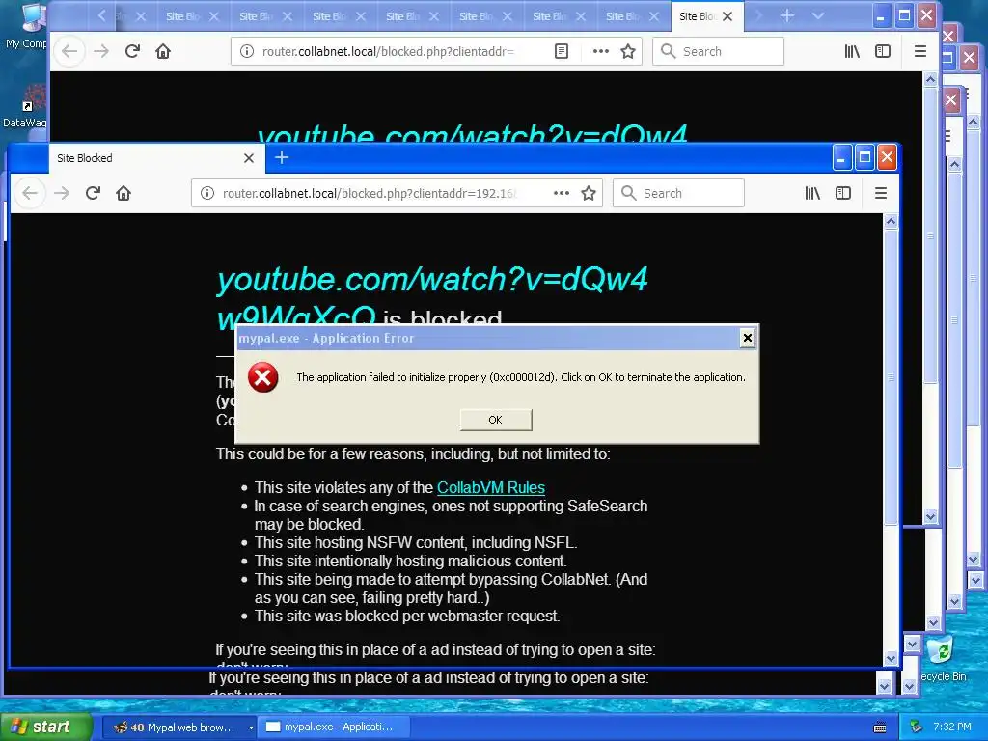Click the front window vertical scrollbar thumb

coord(891,376)
